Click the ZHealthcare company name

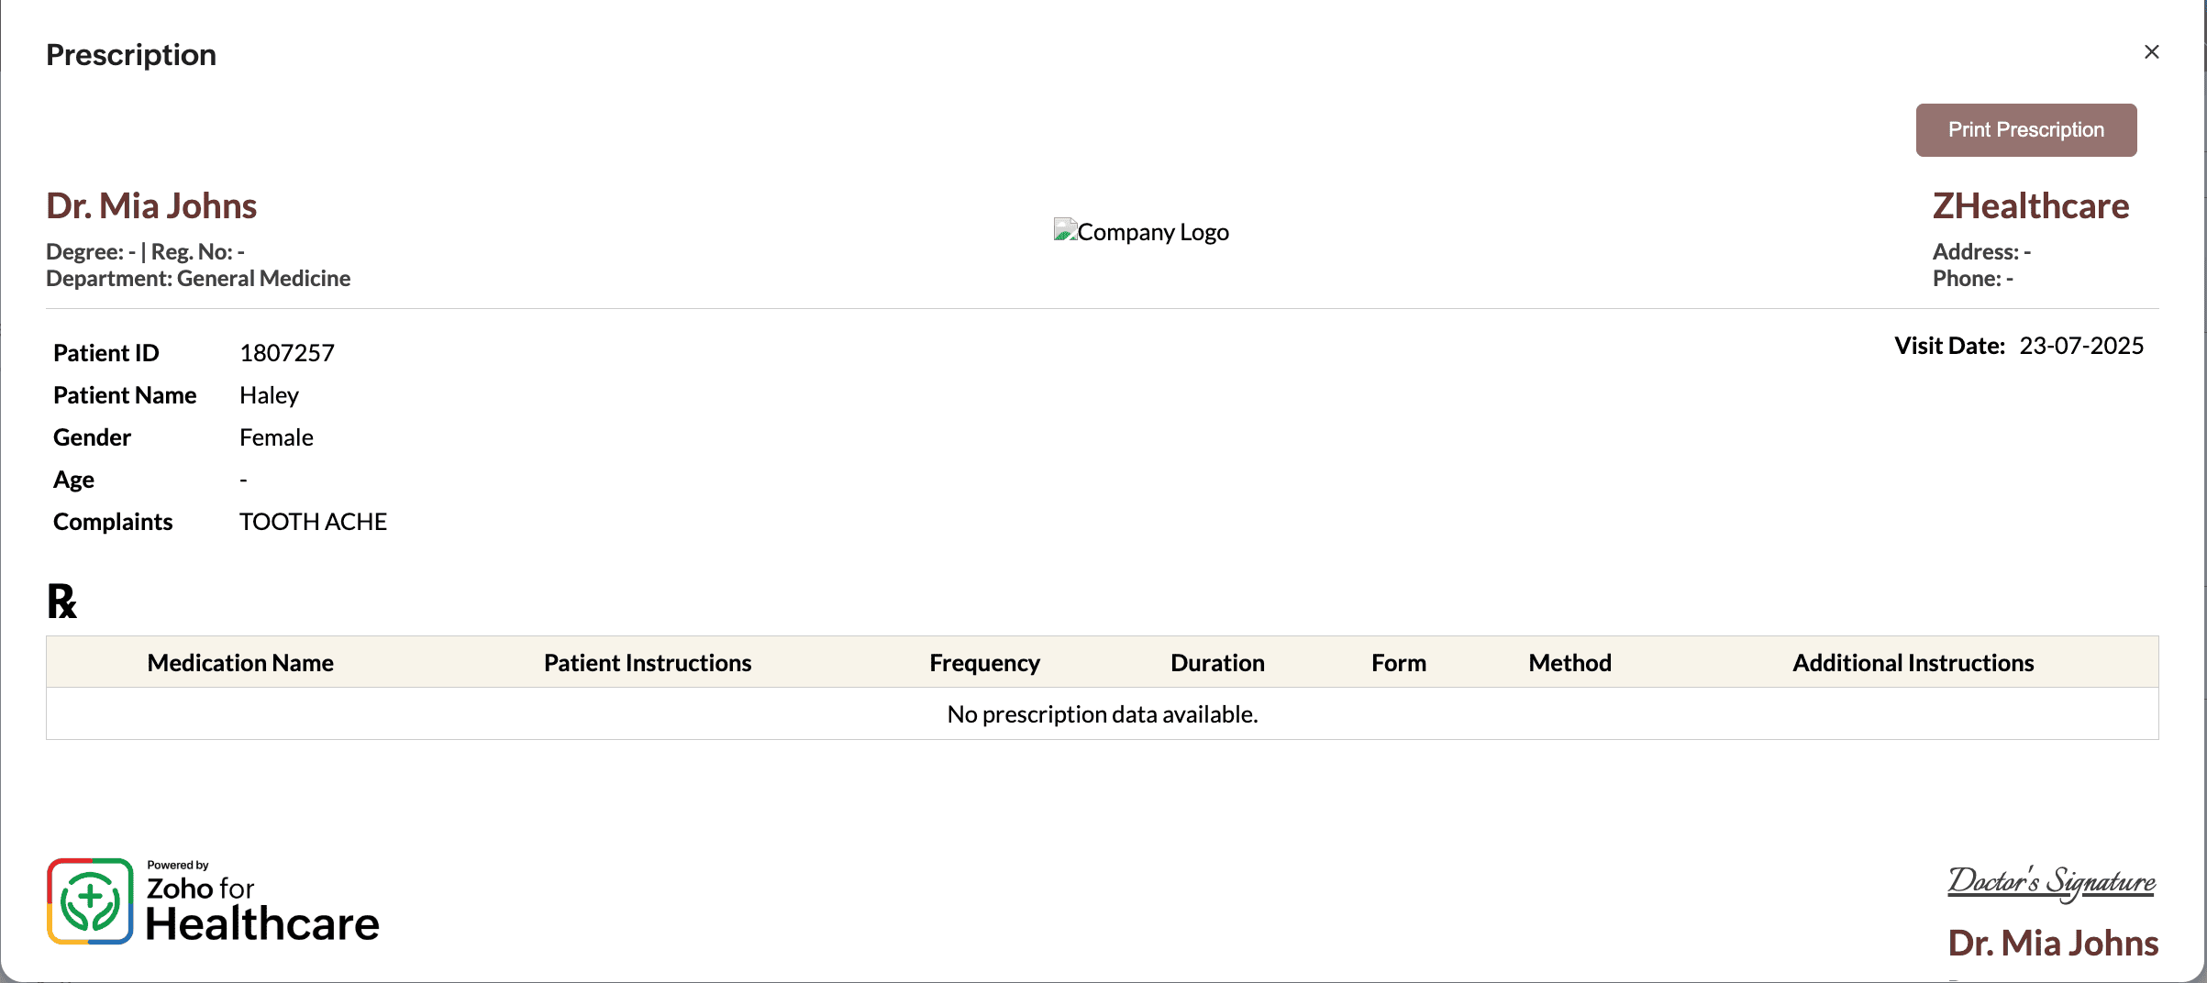[x=2030, y=206]
